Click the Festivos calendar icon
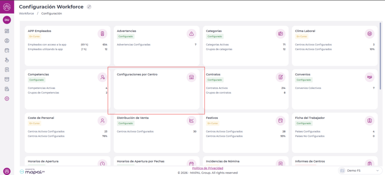385x175 pixels. point(280,120)
